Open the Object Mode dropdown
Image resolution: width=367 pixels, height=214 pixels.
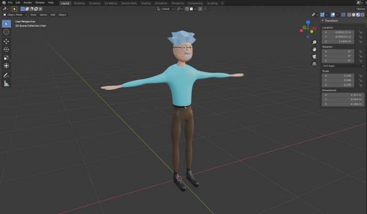click(x=15, y=15)
